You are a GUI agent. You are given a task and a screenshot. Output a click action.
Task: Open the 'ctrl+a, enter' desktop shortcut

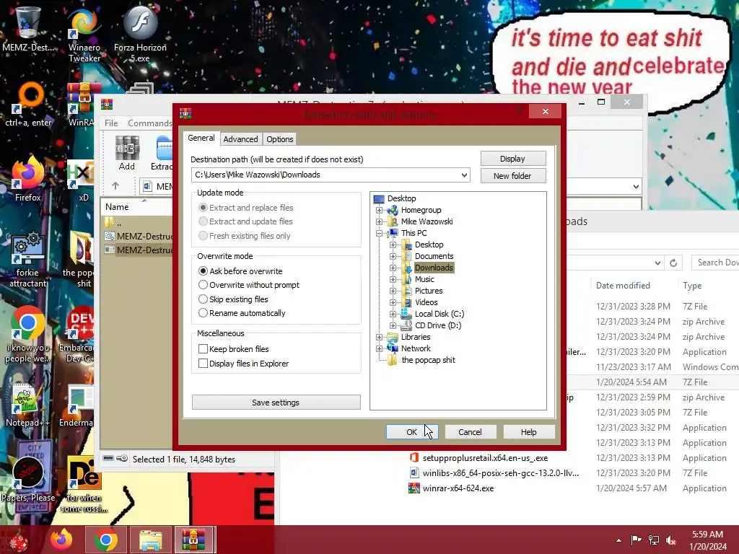click(28, 104)
